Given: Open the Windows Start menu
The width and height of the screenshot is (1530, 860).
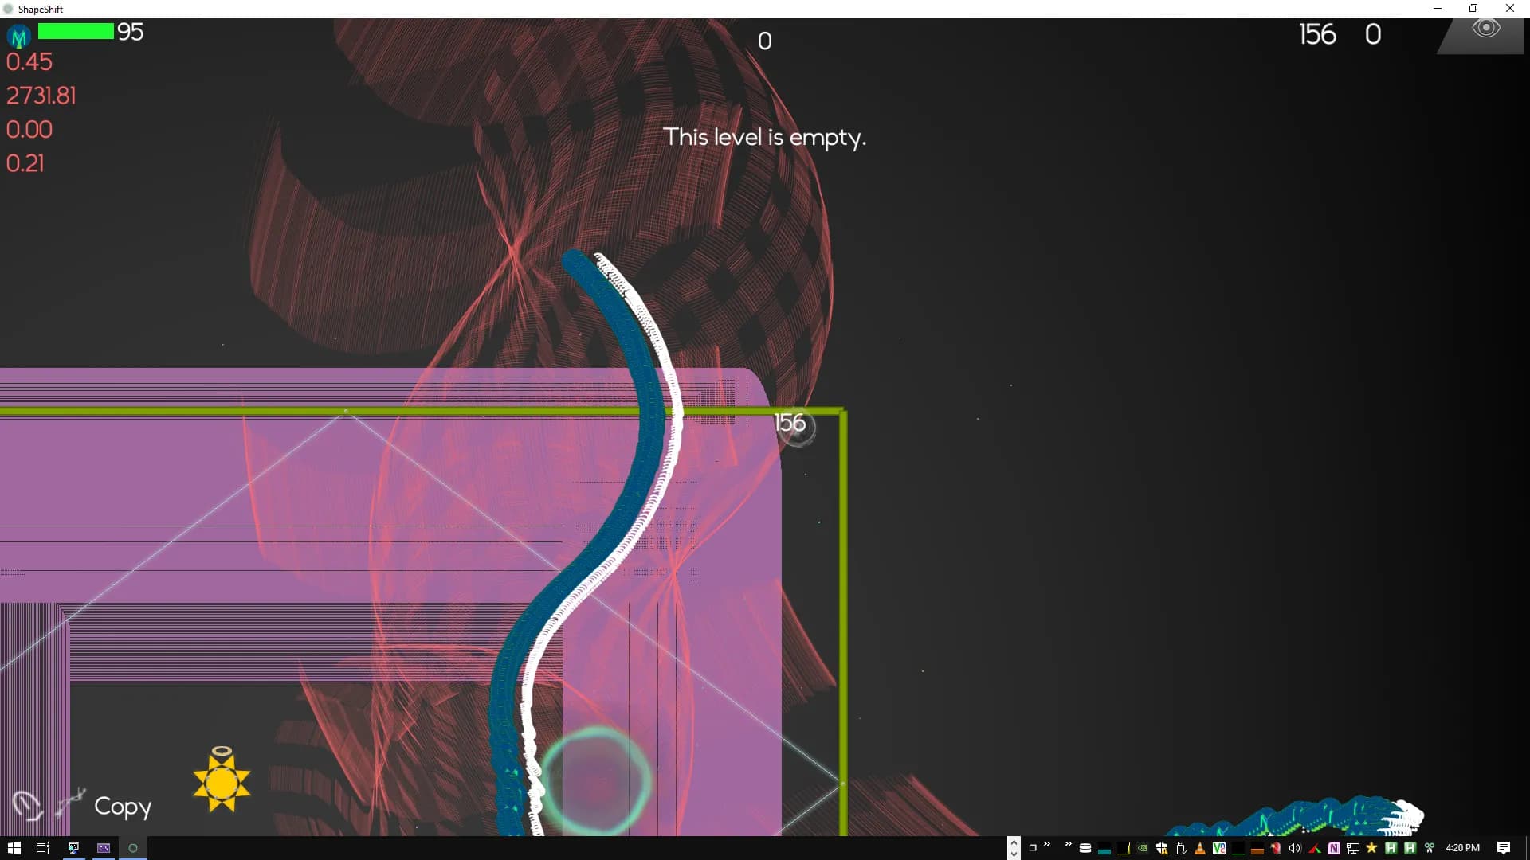Looking at the screenshot, I should tap(14, 848).
